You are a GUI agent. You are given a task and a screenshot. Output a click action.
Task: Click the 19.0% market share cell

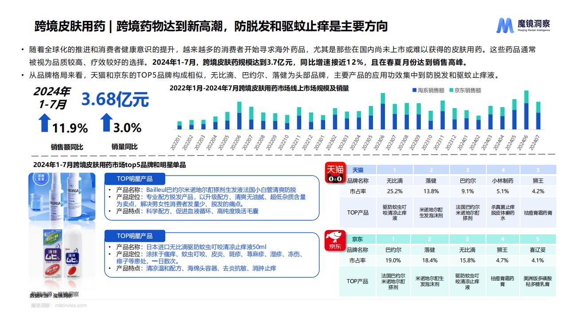[x=393, y=261]
